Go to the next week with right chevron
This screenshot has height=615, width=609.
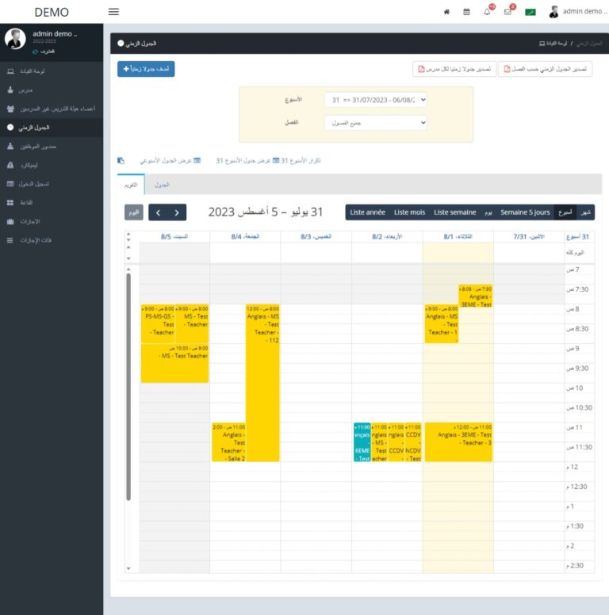[177, 212]
